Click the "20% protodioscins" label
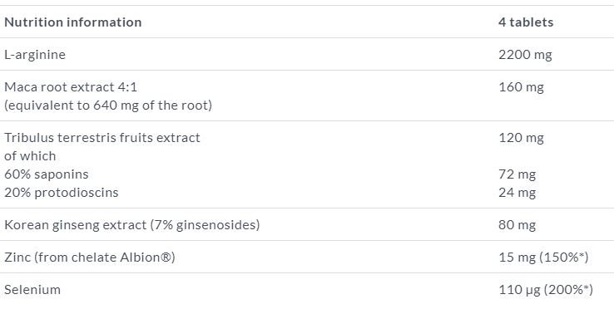 coord(61,193)
